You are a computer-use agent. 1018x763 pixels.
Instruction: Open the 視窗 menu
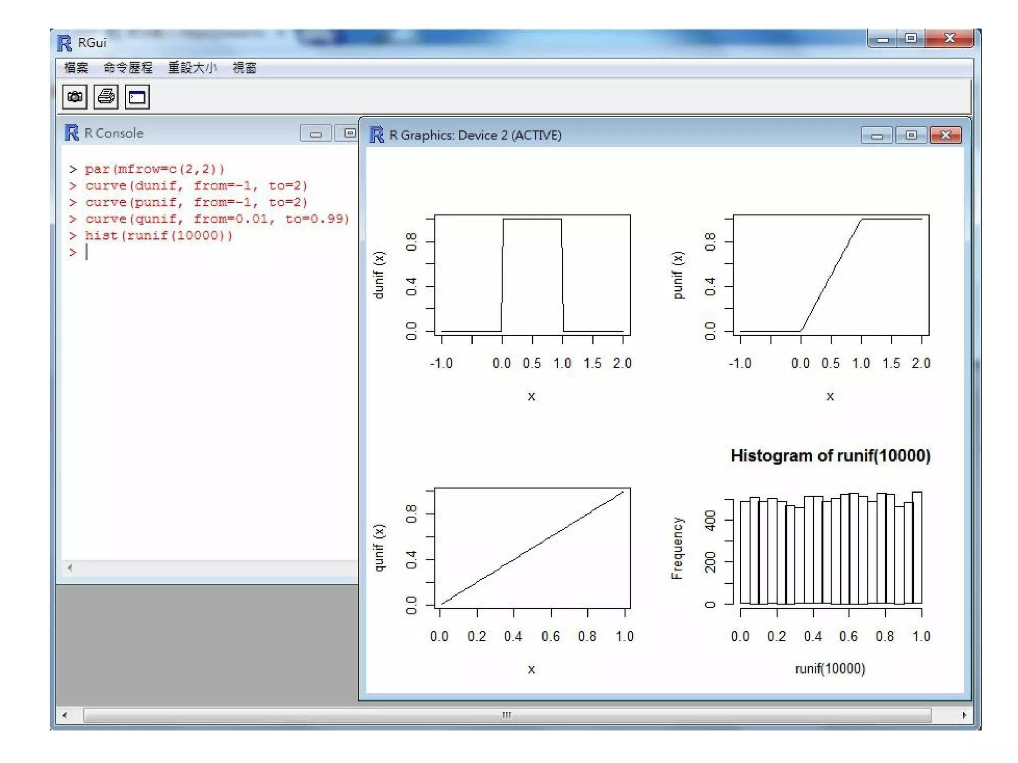[x=245, y=68]
